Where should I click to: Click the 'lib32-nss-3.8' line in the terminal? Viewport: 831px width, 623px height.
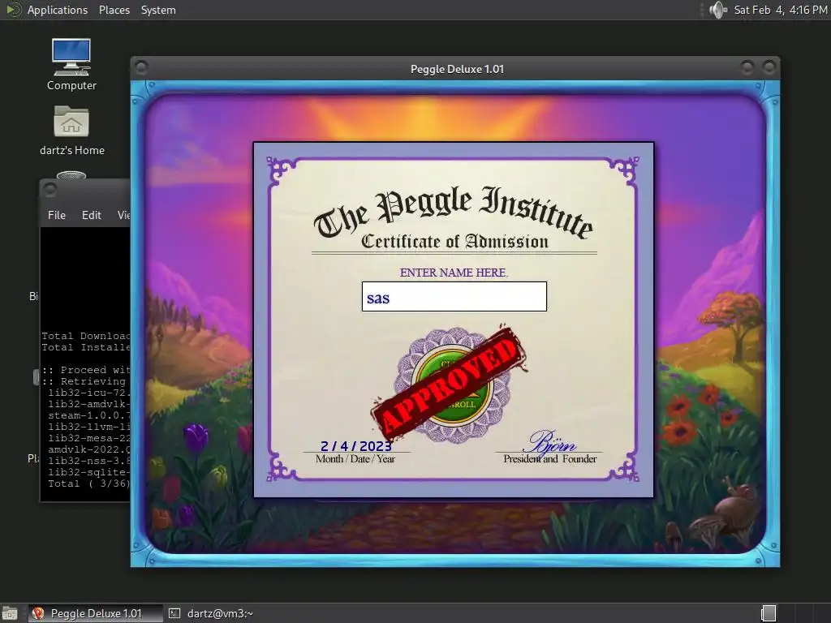89,461
